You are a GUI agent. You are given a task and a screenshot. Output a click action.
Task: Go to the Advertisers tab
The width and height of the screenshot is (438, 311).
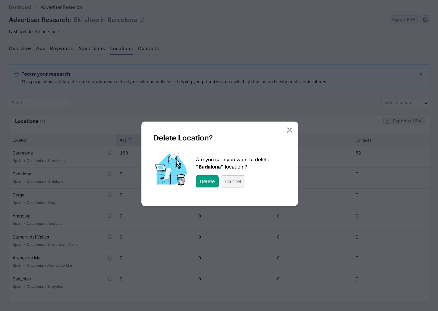(91, 49)
